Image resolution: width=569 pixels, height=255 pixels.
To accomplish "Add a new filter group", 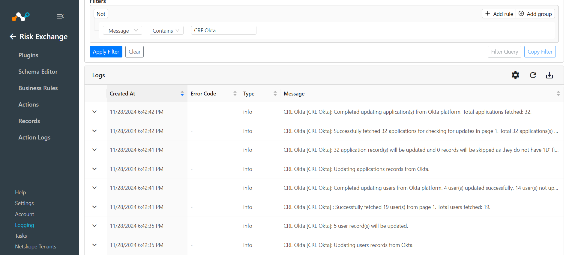I will coord(535,14).
